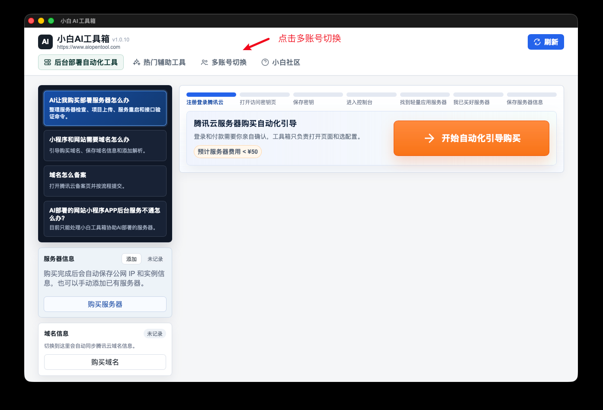
Task: Select AI部署的网站小程序APP后台服务不通怎么办 card
Action: pyautogui.click(x=105, y=219)
